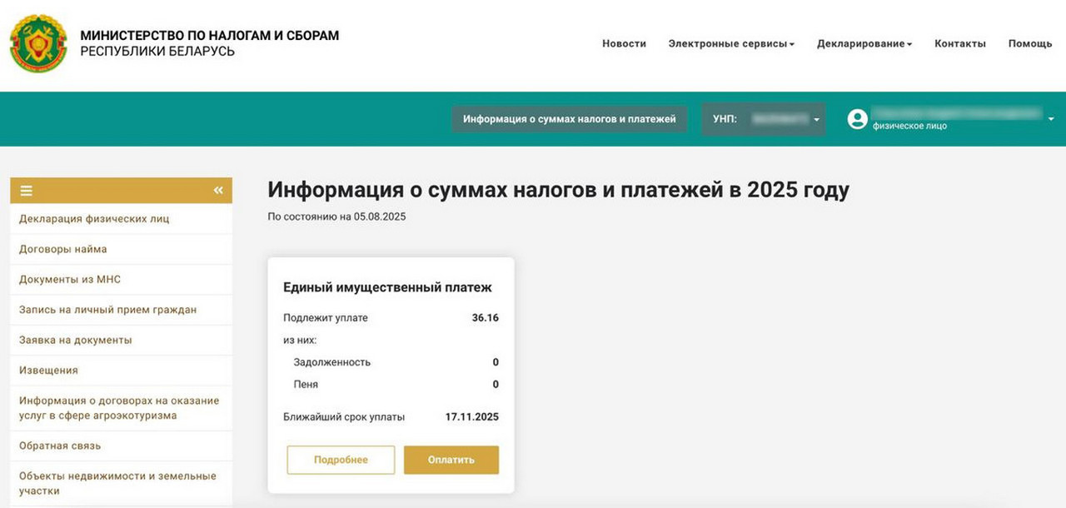Click the Ministry of Taxes emblem logo

click(38, 43)
